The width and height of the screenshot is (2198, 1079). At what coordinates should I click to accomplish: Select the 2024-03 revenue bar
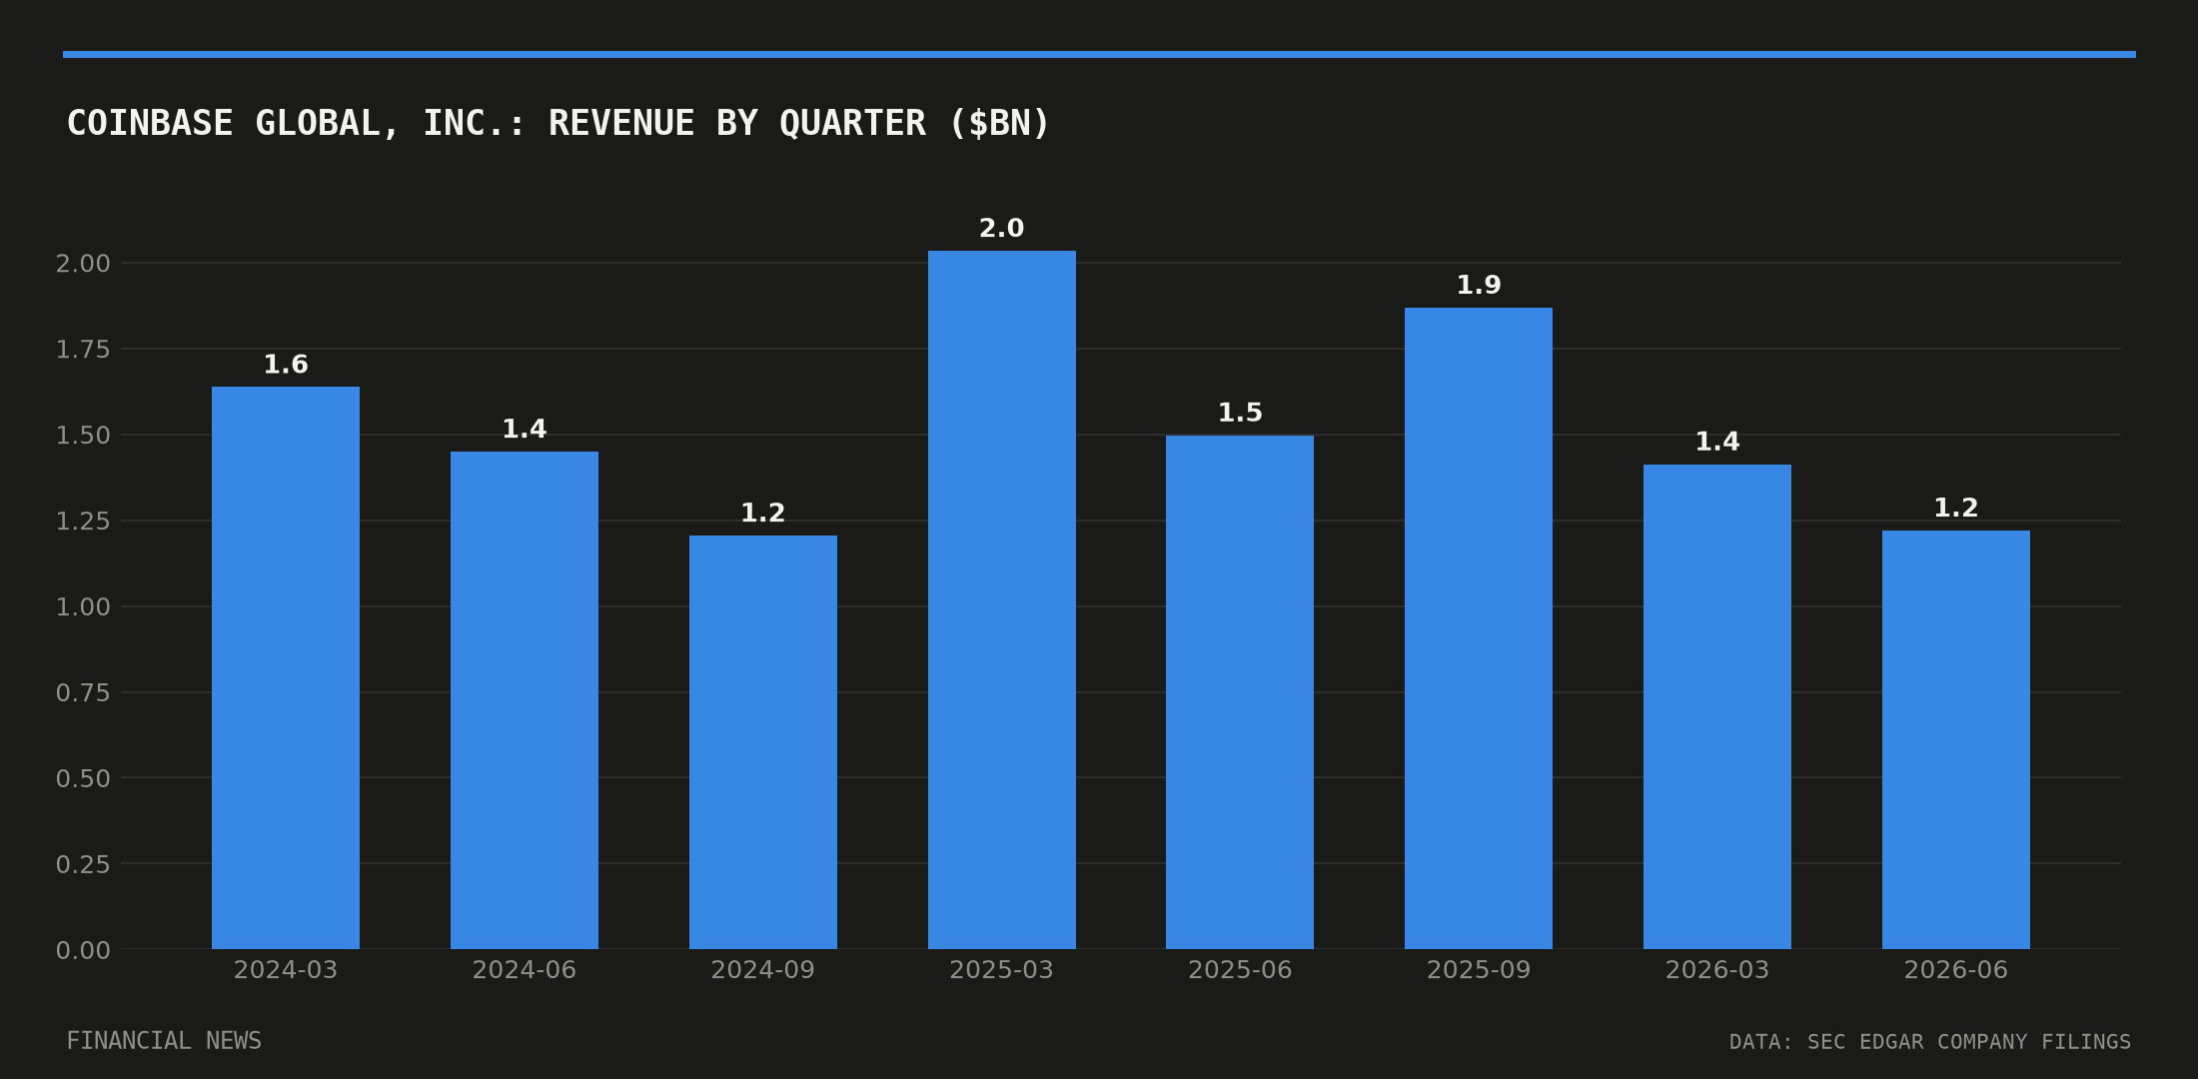pos(286,667)
